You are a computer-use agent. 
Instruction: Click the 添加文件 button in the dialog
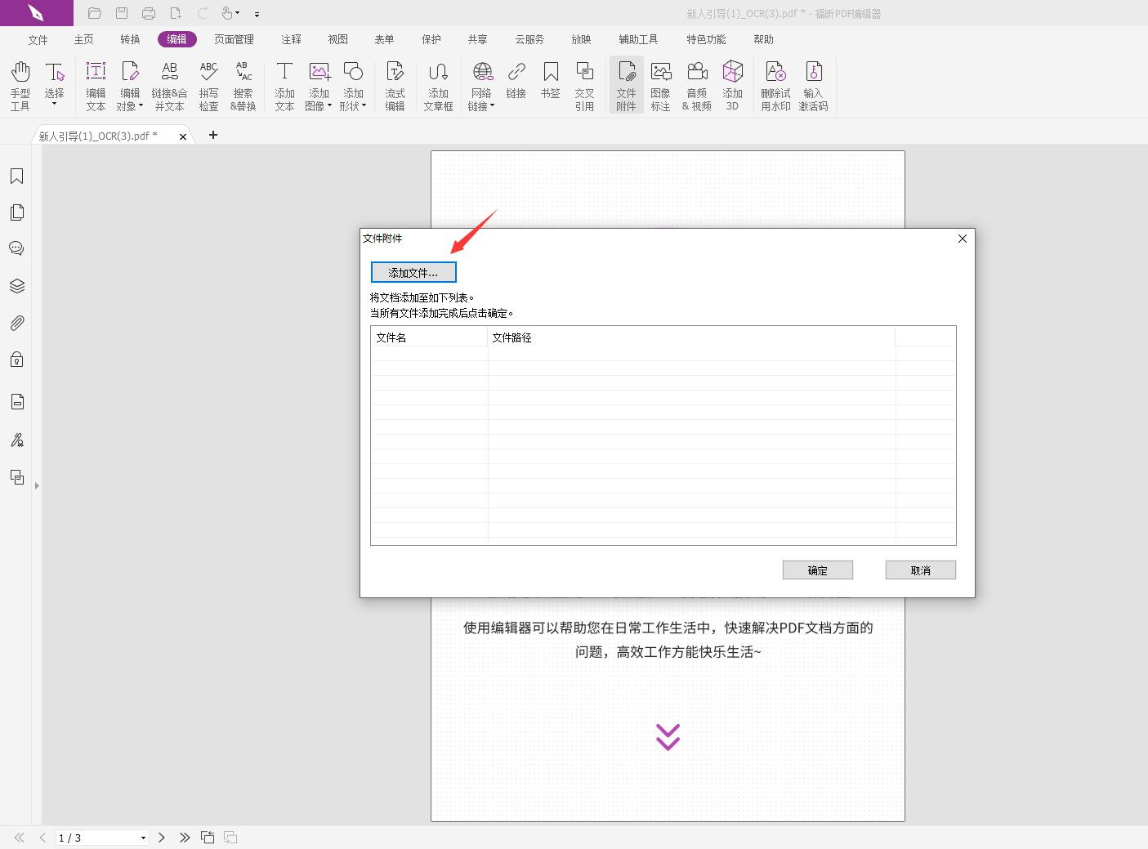(413, 271)
